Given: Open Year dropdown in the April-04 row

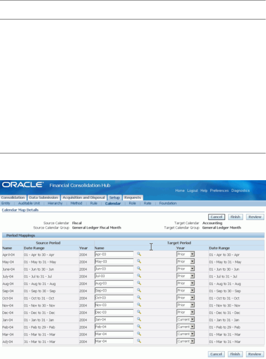Looking at the screenshot, I should (186, 254).
